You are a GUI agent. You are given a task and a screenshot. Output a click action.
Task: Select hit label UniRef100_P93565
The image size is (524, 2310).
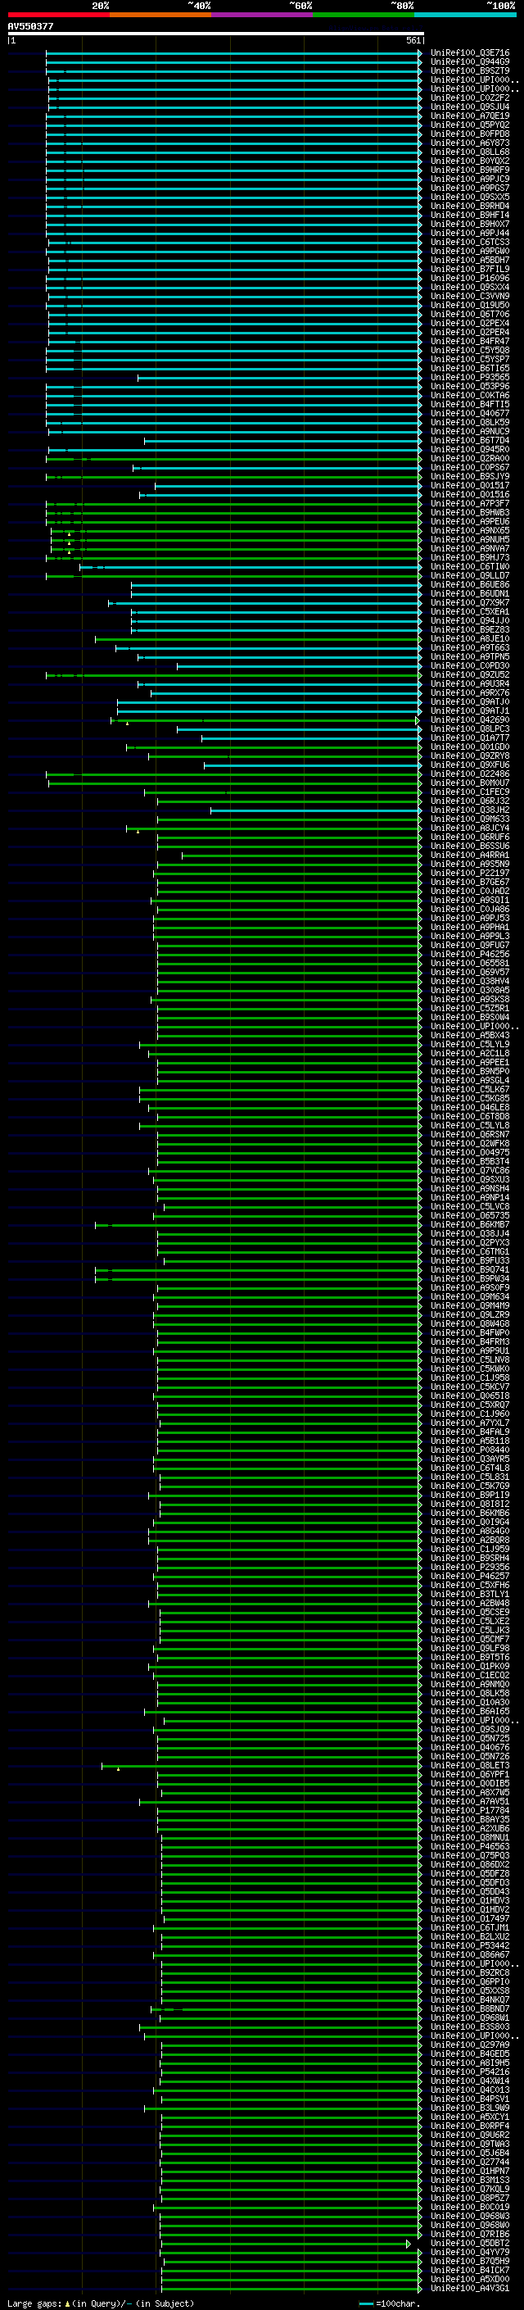470,378
